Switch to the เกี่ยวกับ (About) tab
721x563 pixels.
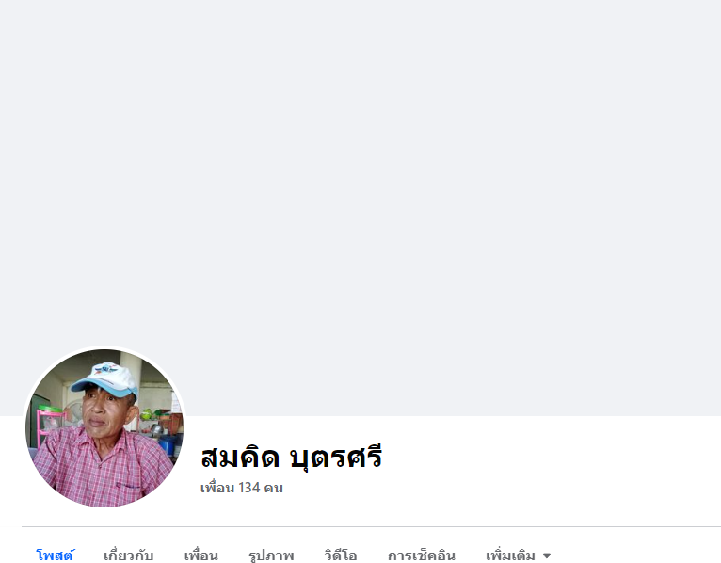point(128,555)
